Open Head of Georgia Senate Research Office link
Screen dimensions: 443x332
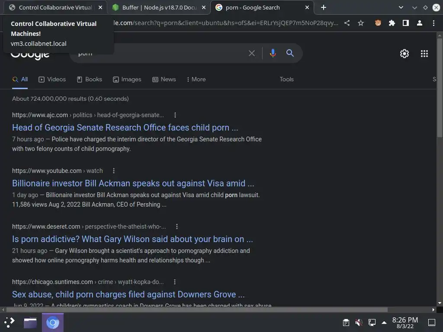point(125,128)
